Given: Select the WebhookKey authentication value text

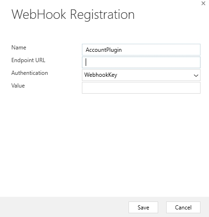Looking at the screenshot, I should 101,75.
